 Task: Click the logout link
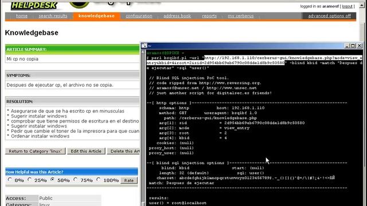tap(347, 6)
